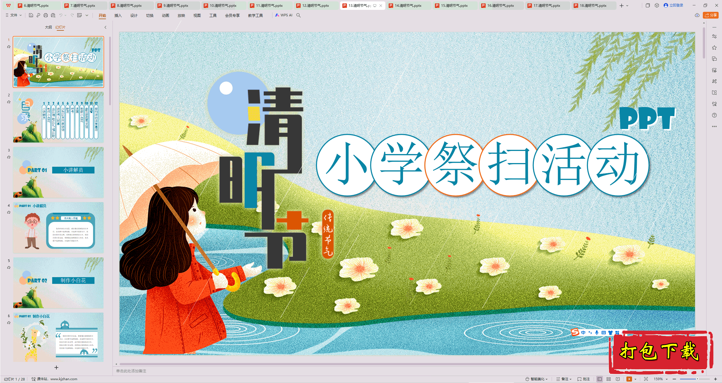
Task: Switch to slide sorter view icon
Action: (x=609, y=379)
